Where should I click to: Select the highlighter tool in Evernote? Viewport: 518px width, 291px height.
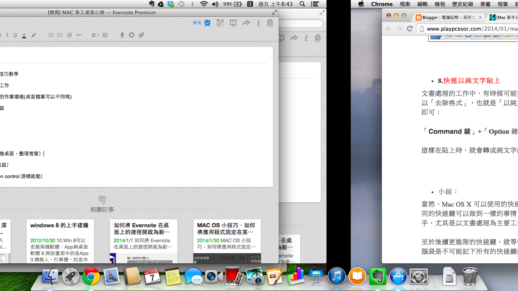tap(33, 35)
